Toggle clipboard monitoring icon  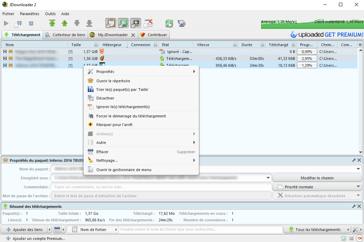point(111,23)
